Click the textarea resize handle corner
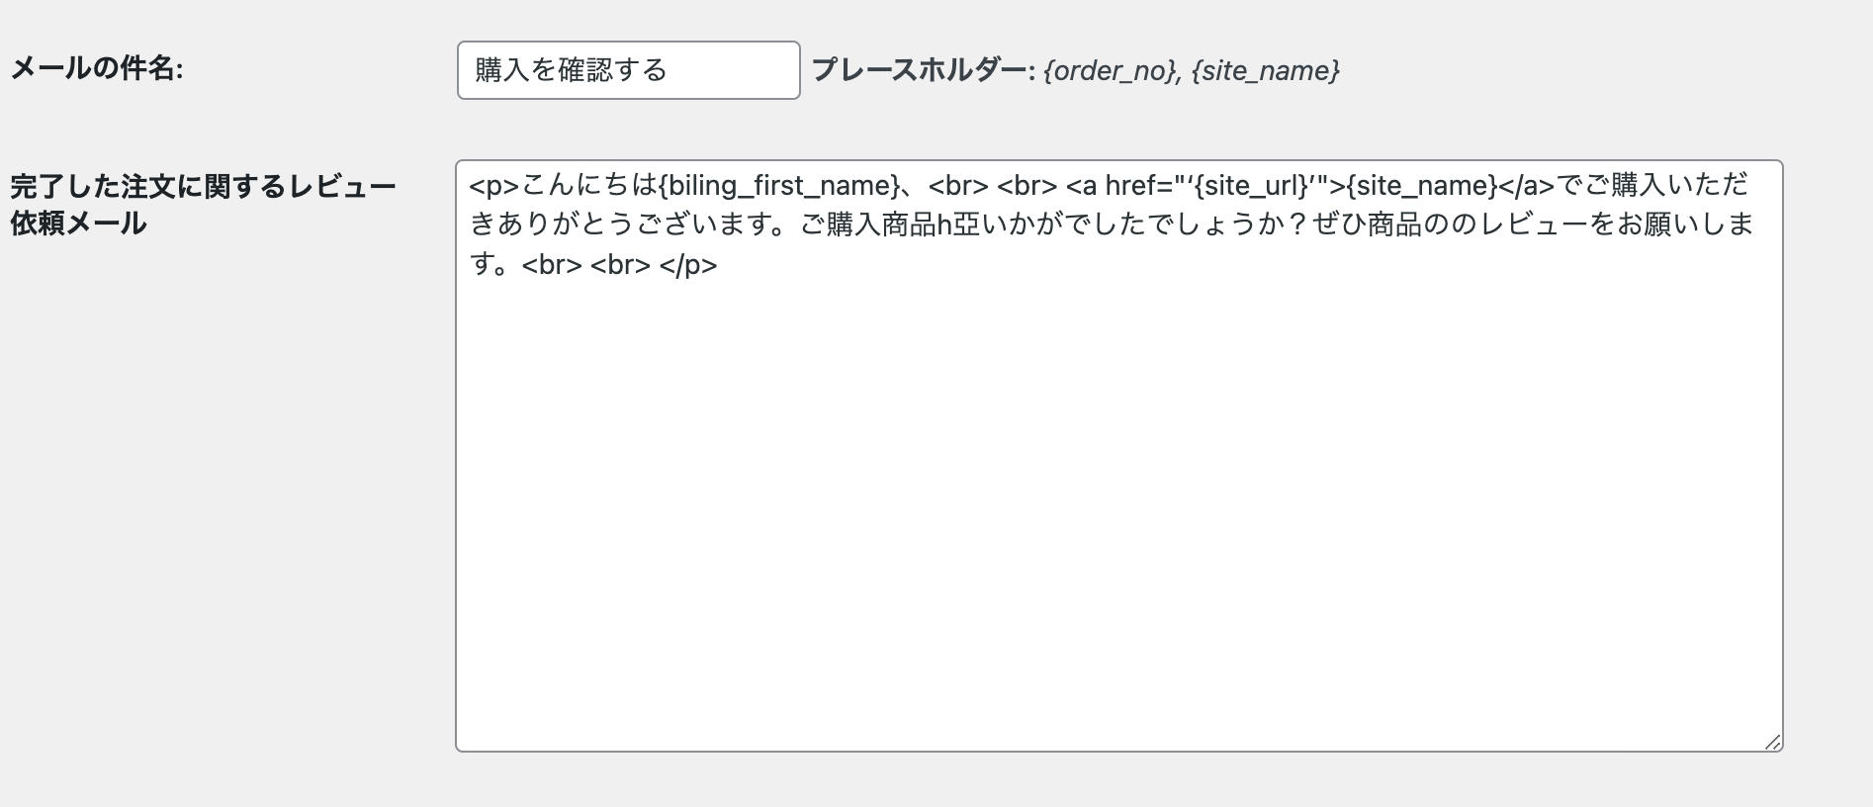This screenshot has width=1873, height=807. tap(1772, 742)
